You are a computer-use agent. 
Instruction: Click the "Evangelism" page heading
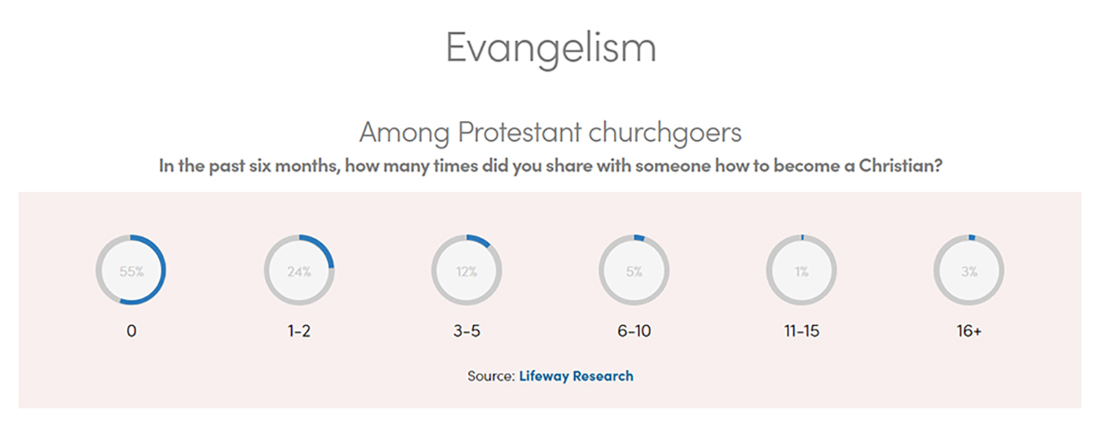[551, 48]
